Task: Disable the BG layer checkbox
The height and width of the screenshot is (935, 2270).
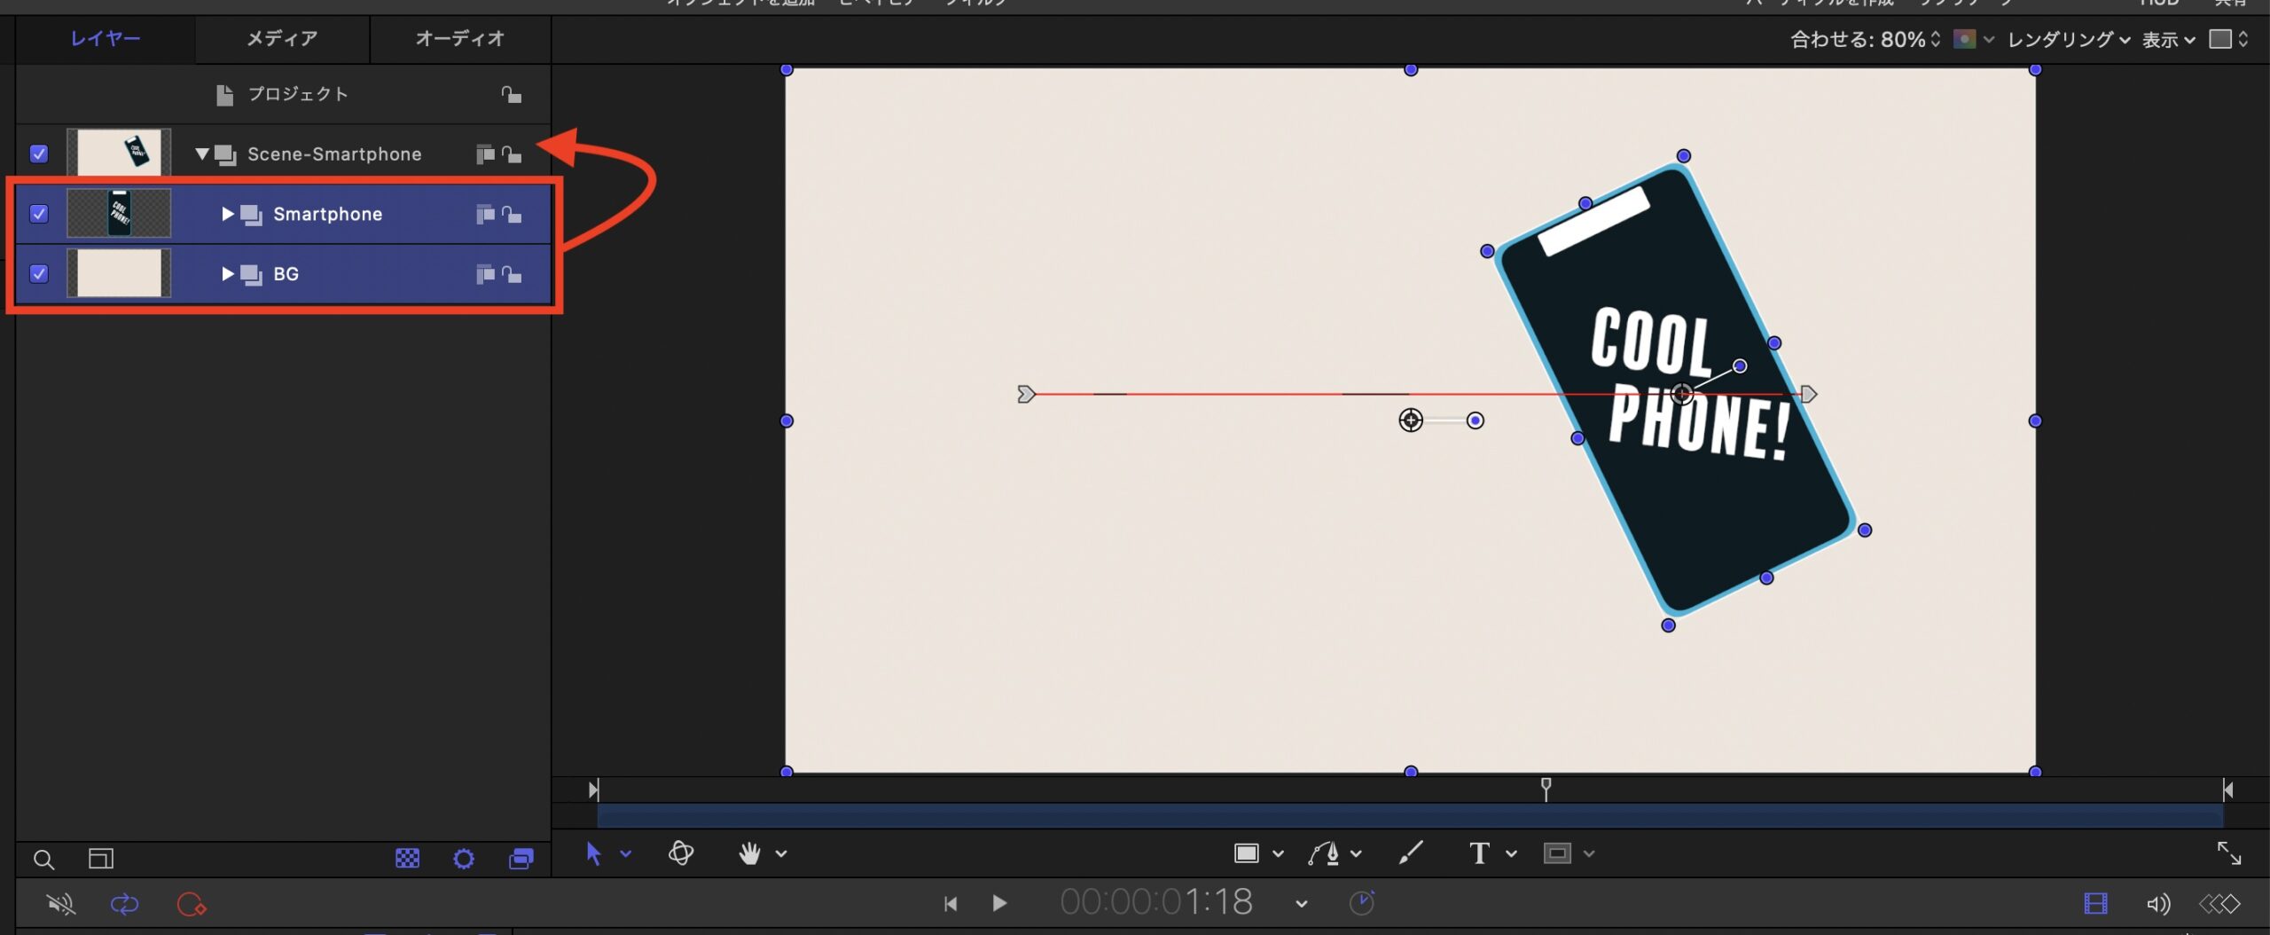Action: pyautogui.click(x=39, y=273)
